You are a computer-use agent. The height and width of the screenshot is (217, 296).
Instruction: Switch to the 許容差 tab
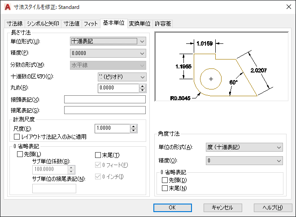[163, 24]
